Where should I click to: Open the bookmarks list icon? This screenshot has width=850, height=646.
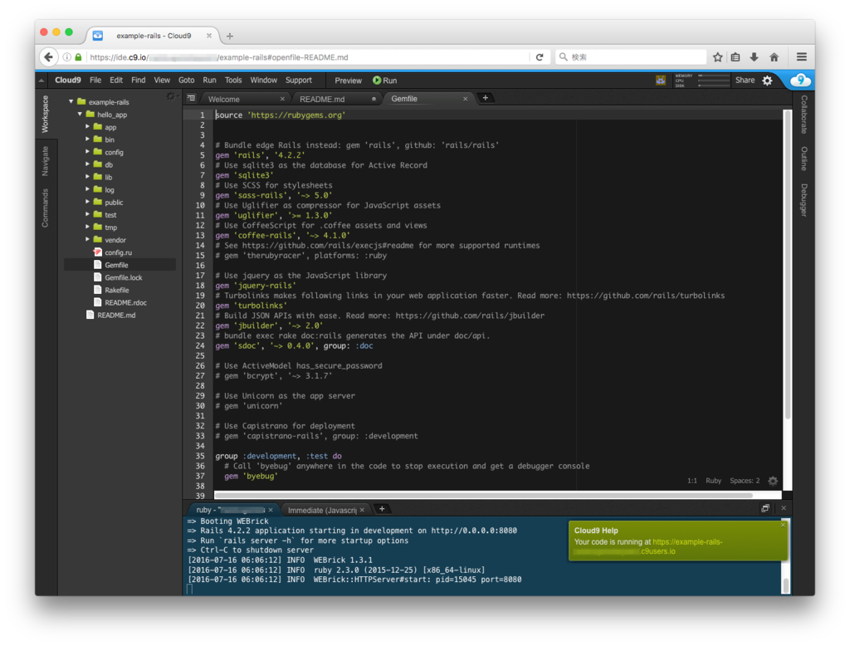735,57
